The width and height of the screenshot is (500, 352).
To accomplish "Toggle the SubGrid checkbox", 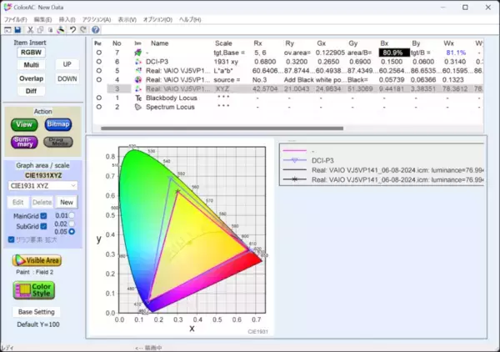I will 44,228.
